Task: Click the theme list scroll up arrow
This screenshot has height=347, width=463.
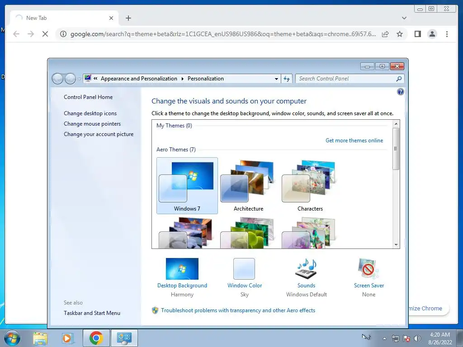Action: [x=396, y=123]
